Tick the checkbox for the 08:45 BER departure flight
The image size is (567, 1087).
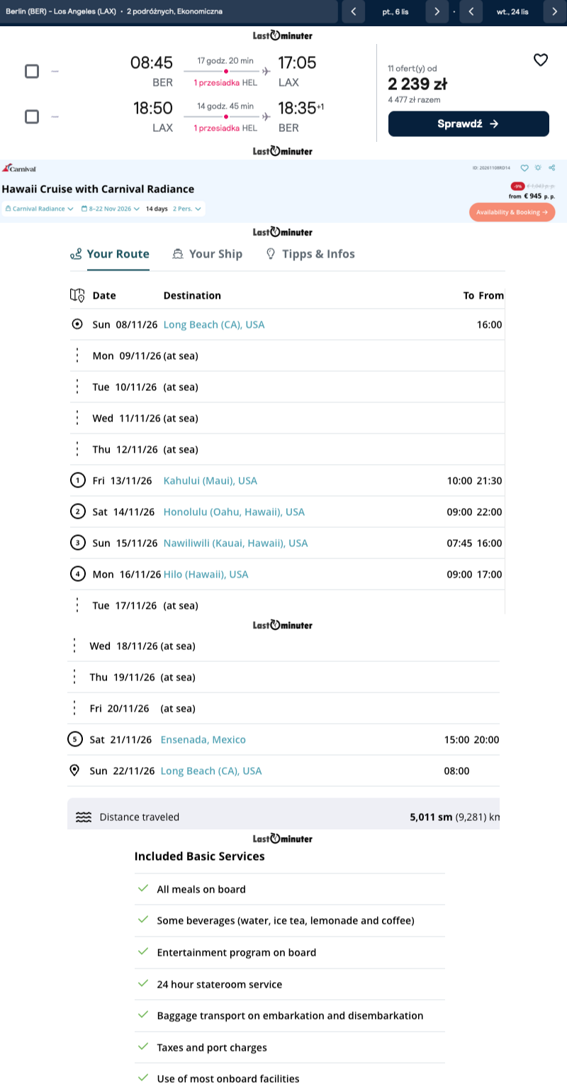click(x=32, y=71)
